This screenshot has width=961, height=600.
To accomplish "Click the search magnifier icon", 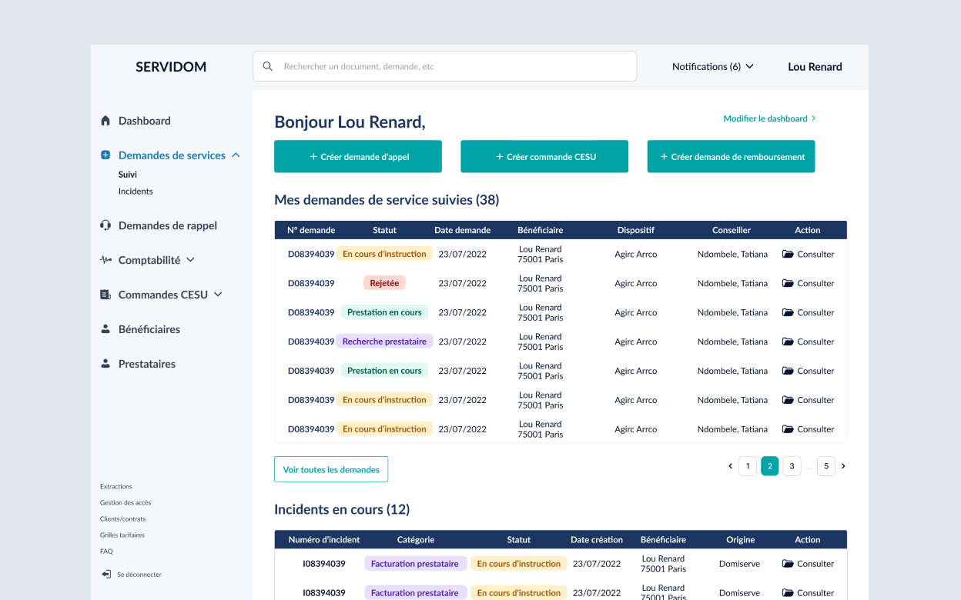I will (x=268, y=66).
